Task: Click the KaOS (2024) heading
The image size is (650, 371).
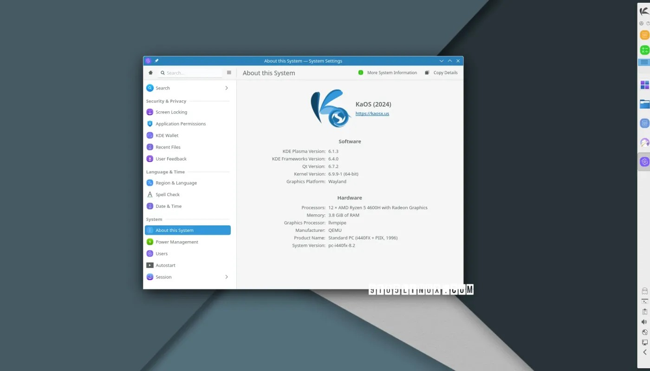Action: [373, 104]
